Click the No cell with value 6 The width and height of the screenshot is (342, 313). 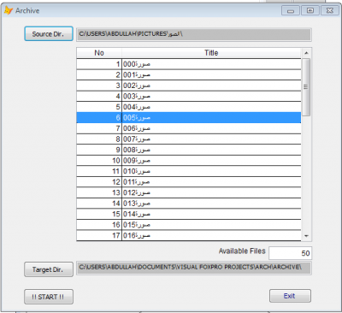(99, 118)
